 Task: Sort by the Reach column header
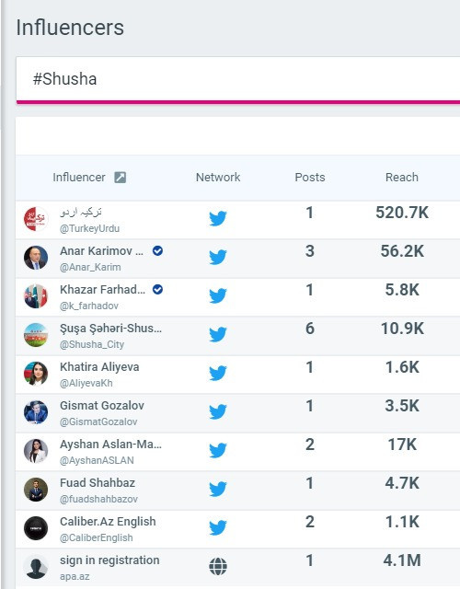pos(402,178)
